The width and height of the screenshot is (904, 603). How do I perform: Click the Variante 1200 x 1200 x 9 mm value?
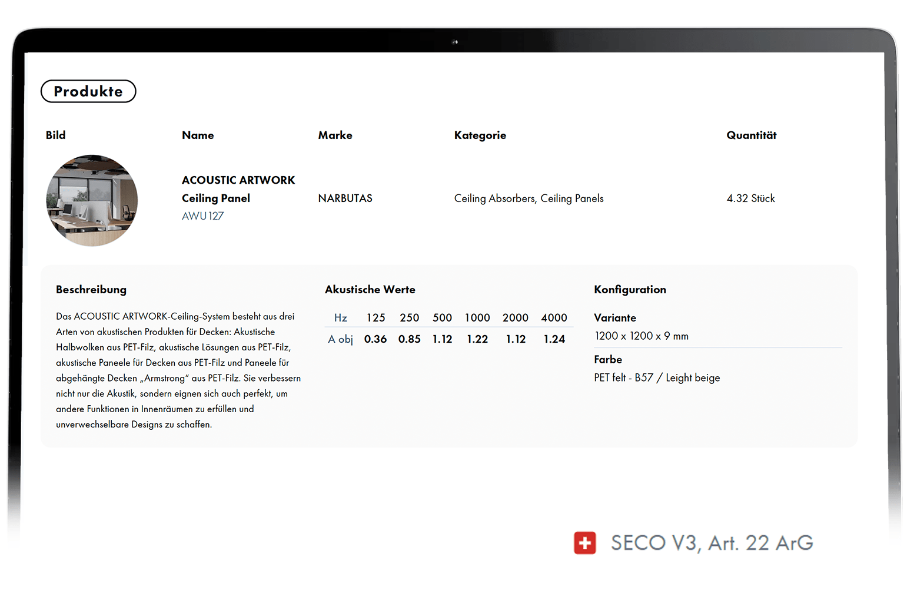tap(641, 336)
